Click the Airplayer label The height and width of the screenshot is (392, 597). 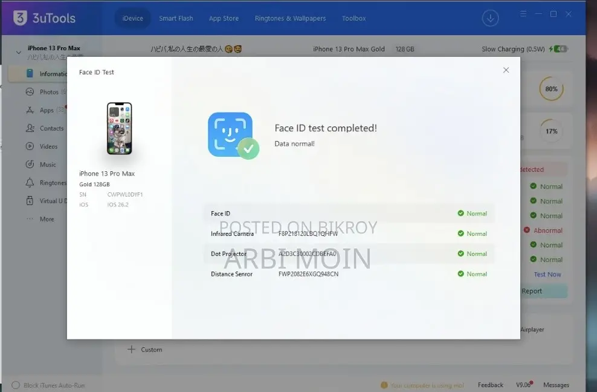click(532, 330)
